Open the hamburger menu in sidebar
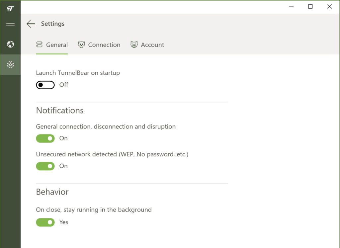 click(x=10, y=25)
